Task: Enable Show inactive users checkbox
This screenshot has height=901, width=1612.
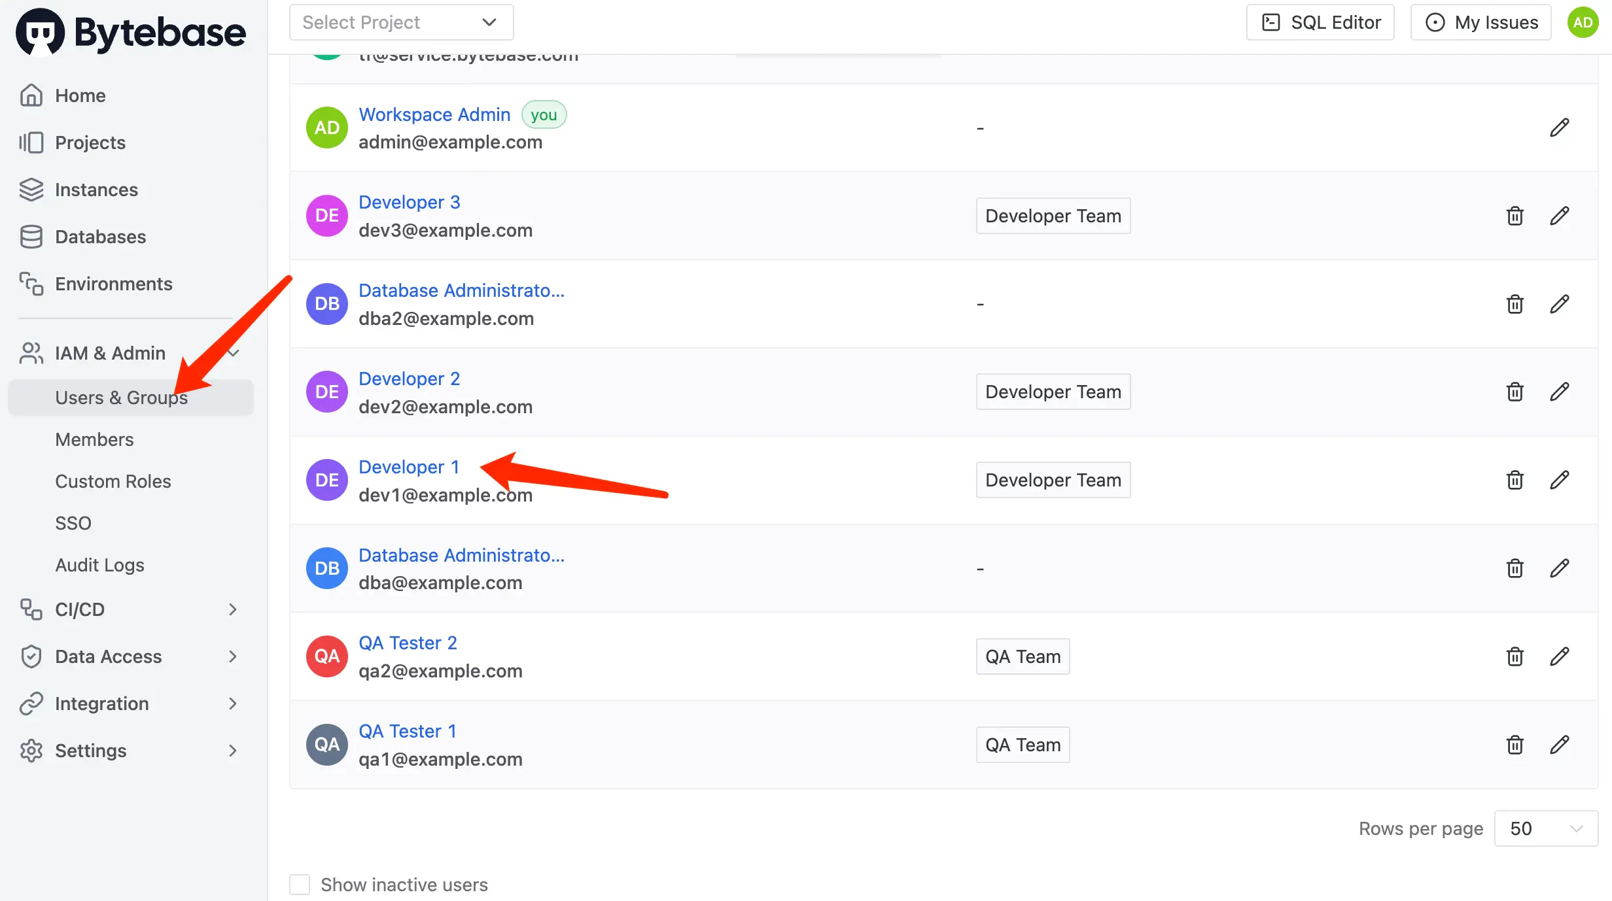Action: [x=300, y=885]
